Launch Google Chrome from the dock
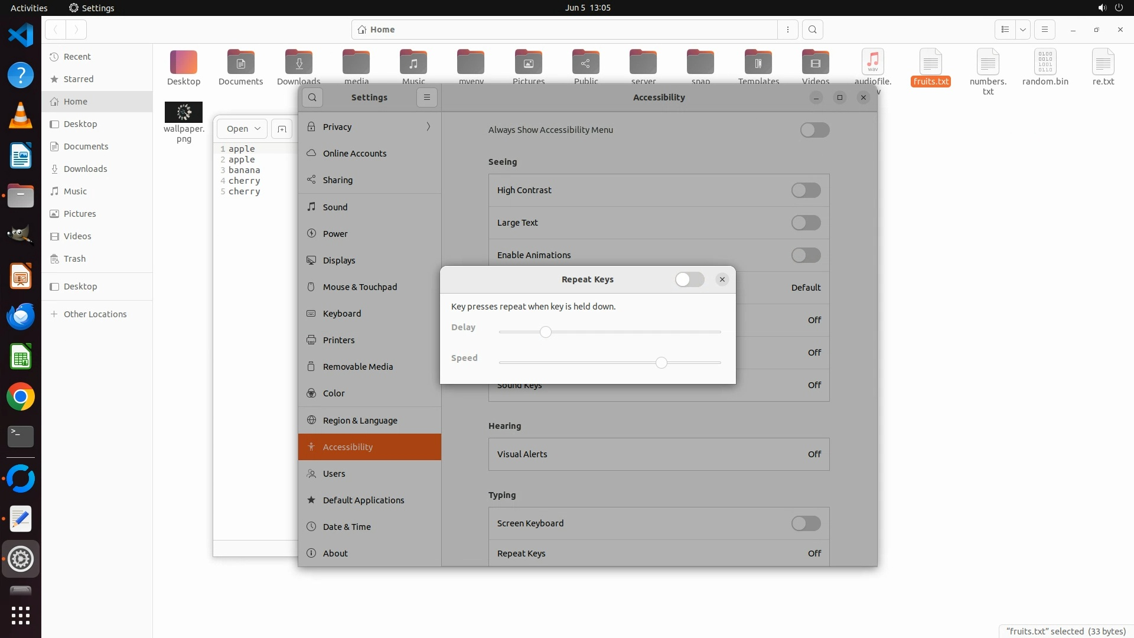The image size is (1134, 638). click(x=21, y=397)
